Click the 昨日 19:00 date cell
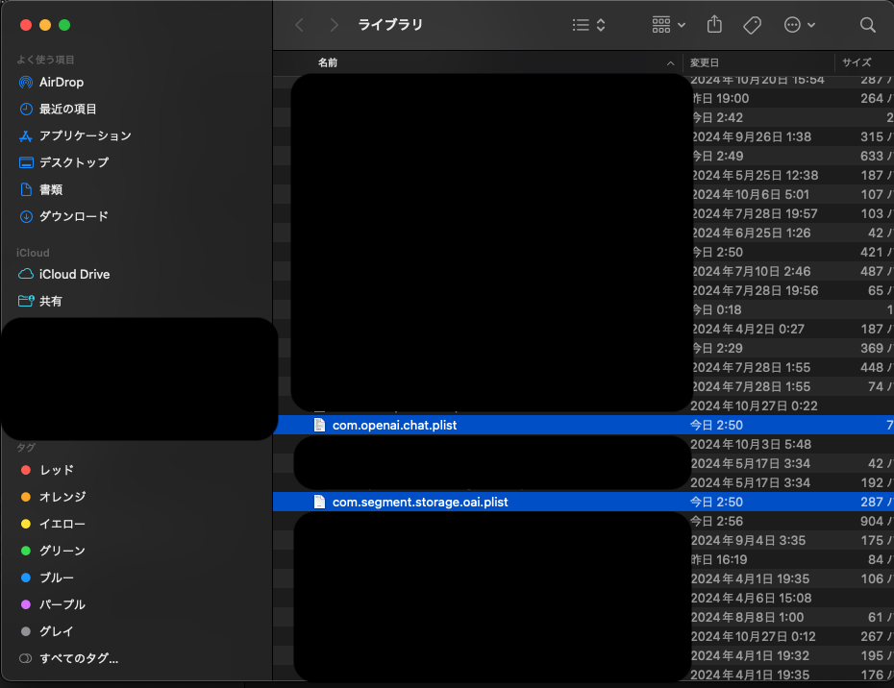 coord(721,99)
